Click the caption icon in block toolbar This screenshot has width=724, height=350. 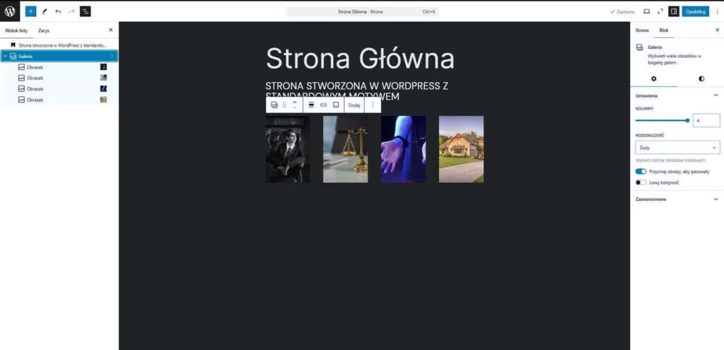tap(336, 105)
